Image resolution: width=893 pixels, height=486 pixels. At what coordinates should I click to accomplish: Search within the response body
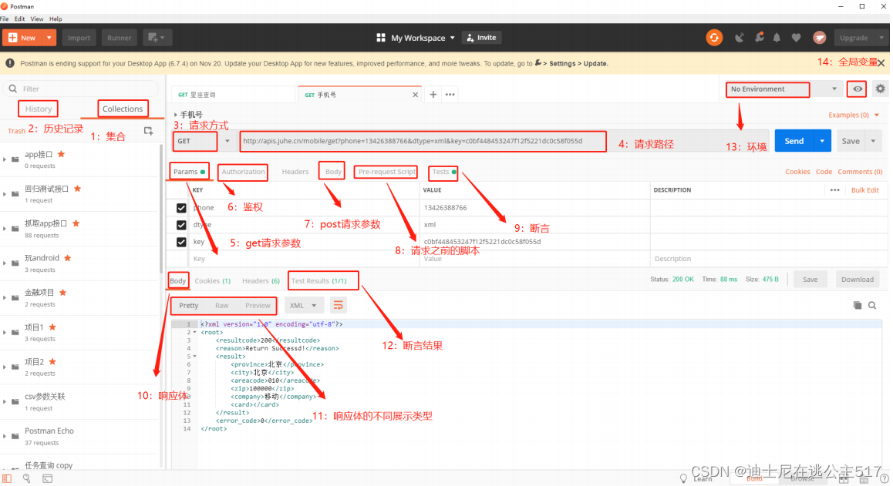872,306
